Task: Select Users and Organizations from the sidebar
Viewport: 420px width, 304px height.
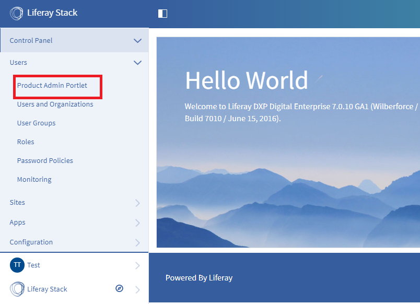Action: (55, 104)
